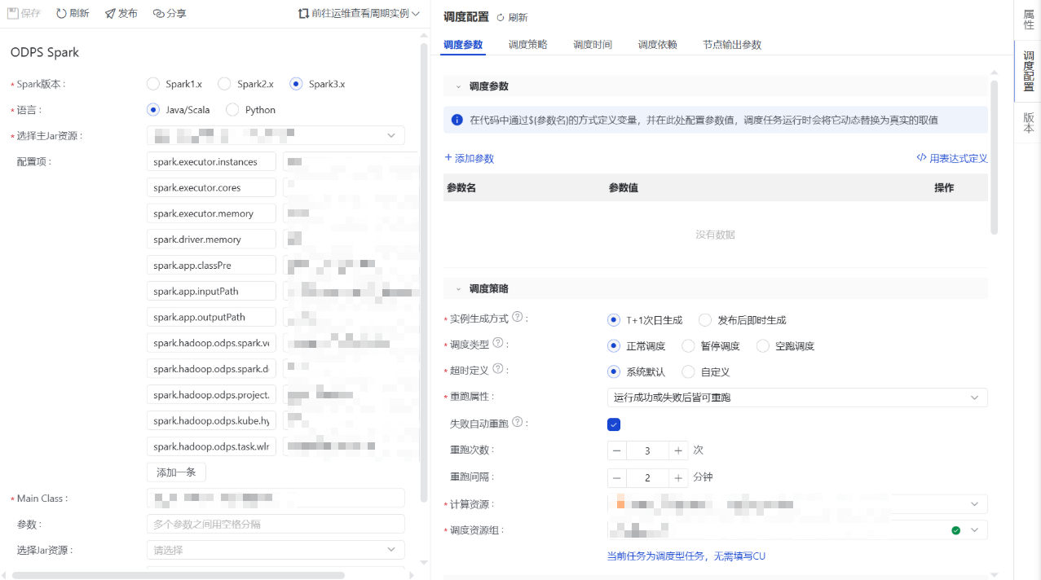The height and width of the screenshot is (580, 1041).
Task: Select Spark2.x version radio button
Action: [225, 84]
